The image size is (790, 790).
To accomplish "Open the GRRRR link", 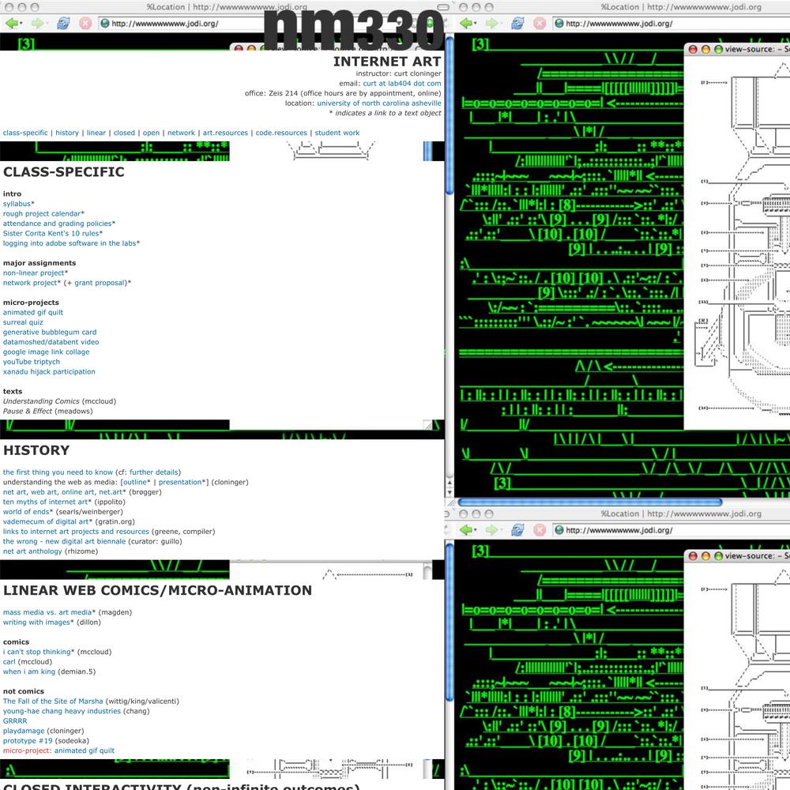I will coord(15,721).
